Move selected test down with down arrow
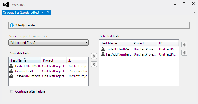 (184, 53)
